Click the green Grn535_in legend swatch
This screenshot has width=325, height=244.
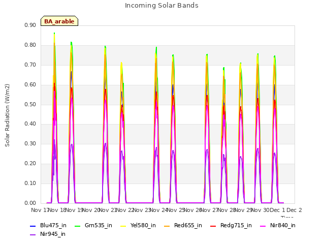pos(77,226)
